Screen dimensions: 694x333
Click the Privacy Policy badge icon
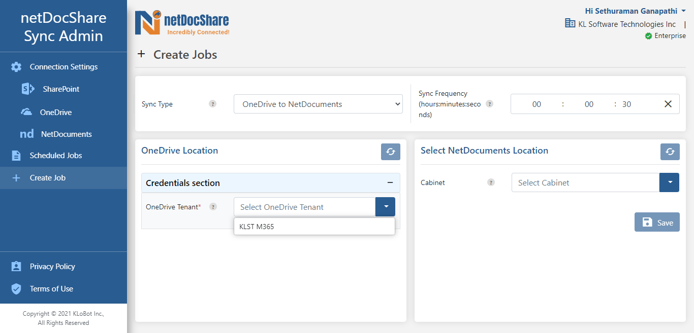tap(16, 267)
